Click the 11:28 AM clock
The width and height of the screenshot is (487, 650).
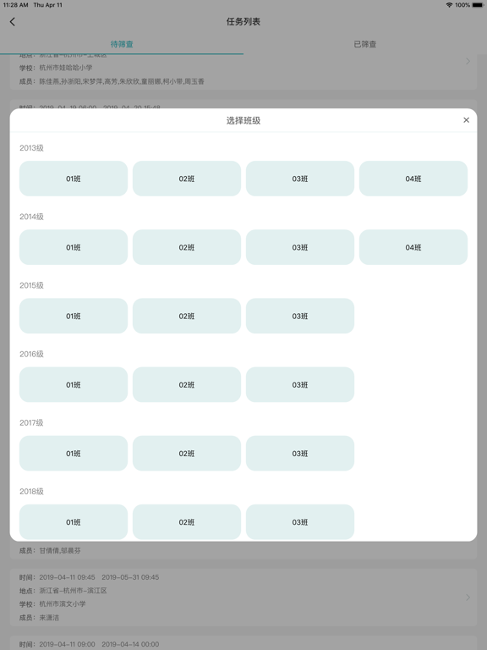[x=16, y=5]
